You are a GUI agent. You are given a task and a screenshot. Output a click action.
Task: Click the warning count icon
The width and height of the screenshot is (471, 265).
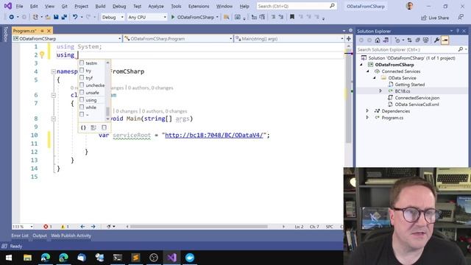pyautogui.click(x=63, y=227)
